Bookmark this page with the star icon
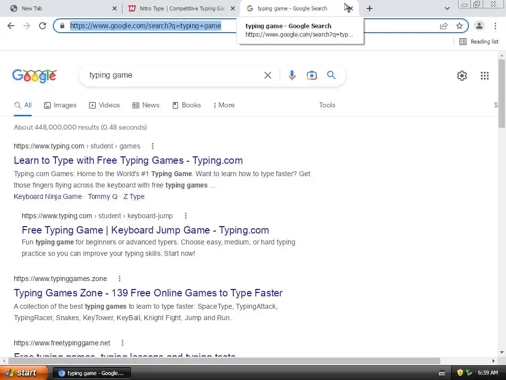Screen dimensions: 506x380 click(x=460, y=26)
